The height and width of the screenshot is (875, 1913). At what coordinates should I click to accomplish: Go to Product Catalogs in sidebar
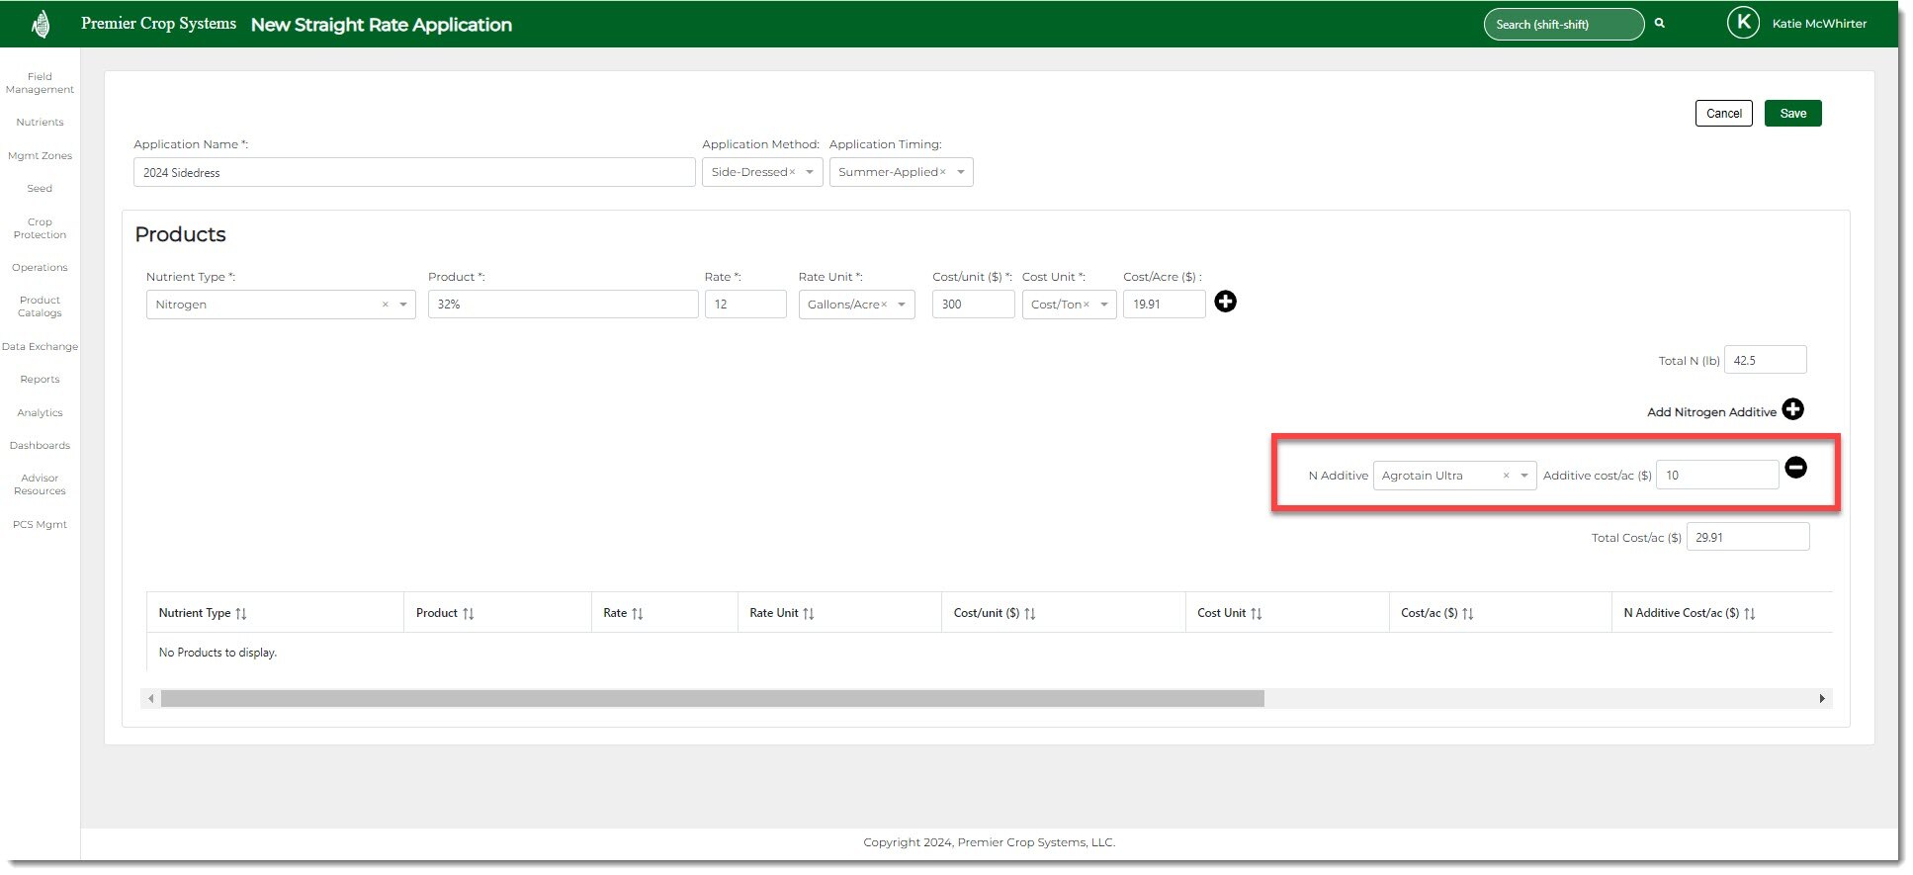[40, 306]
